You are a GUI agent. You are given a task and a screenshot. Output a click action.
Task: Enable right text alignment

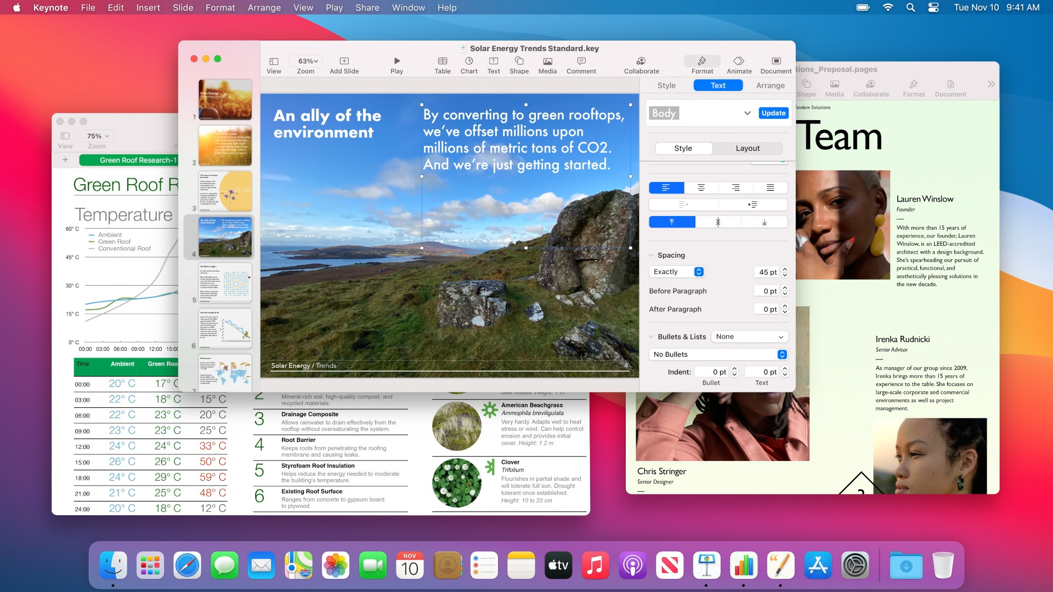[735, 187]
